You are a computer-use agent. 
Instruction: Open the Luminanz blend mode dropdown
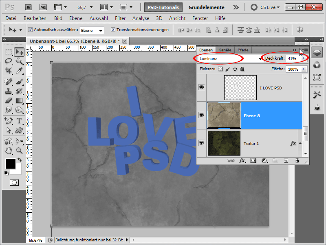tap(230, 59)
